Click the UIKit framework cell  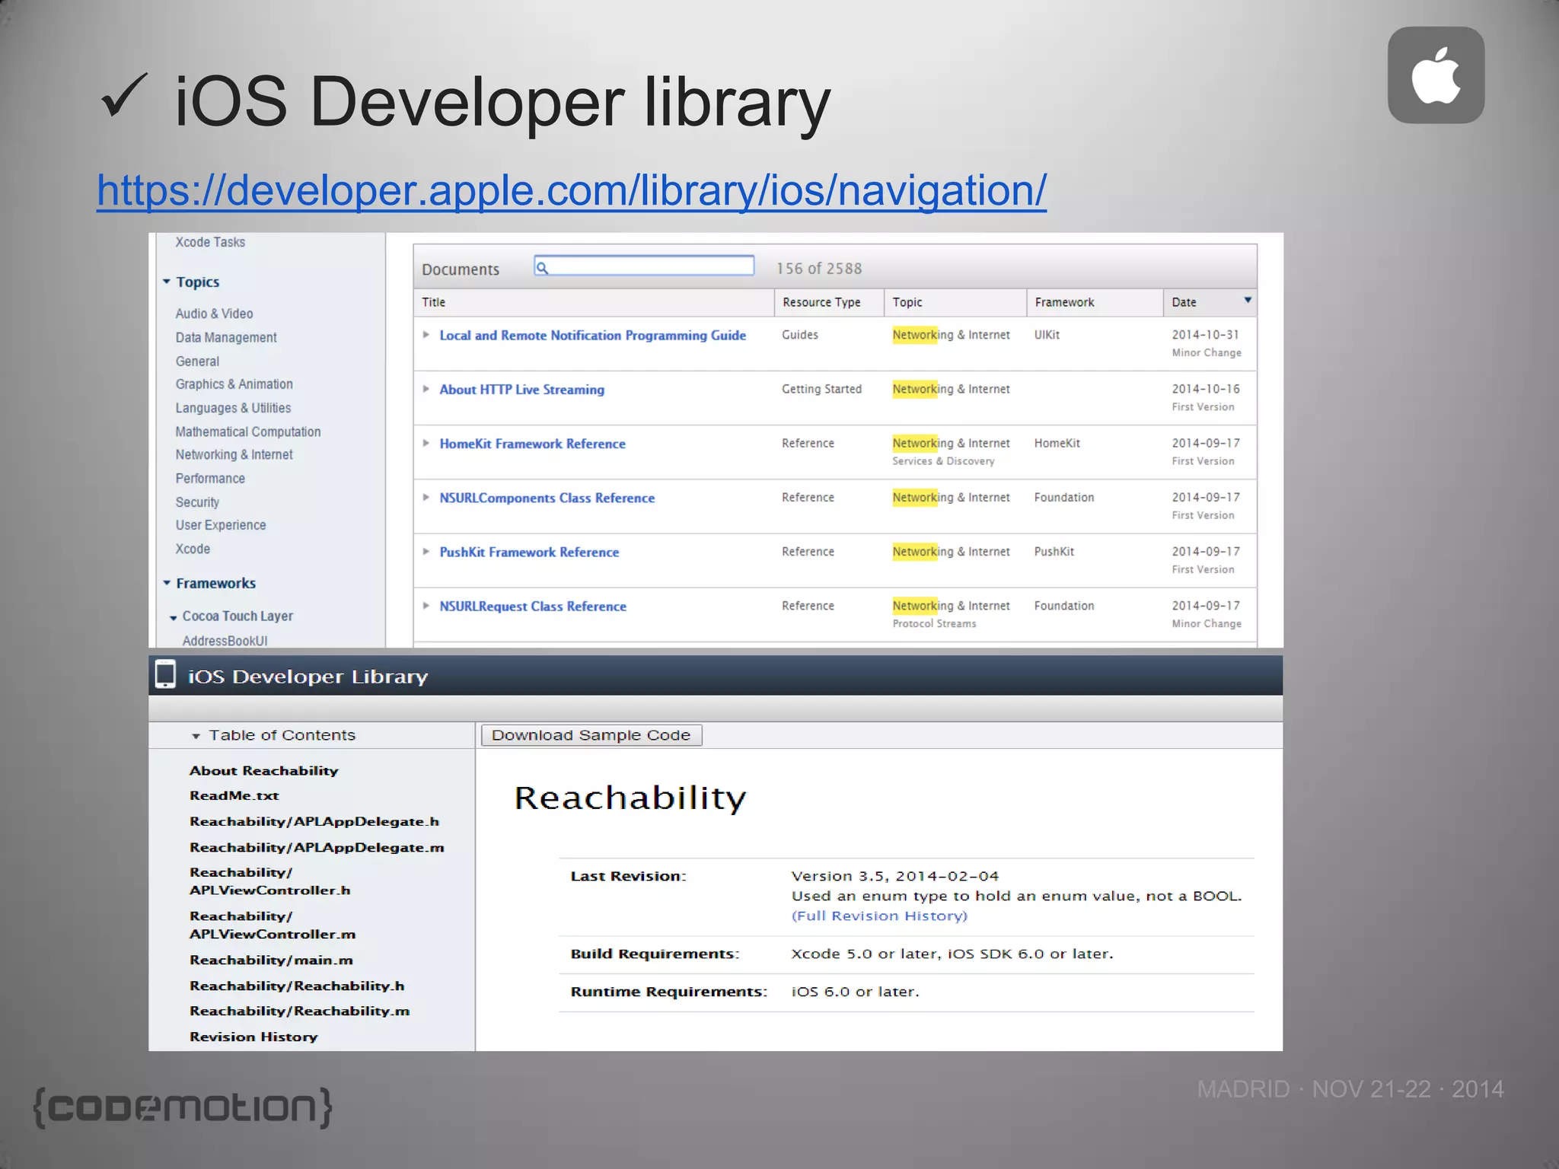point(1047,335)
